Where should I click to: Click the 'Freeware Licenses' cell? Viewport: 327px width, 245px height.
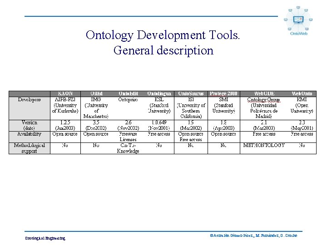click(x=128, y=137)
